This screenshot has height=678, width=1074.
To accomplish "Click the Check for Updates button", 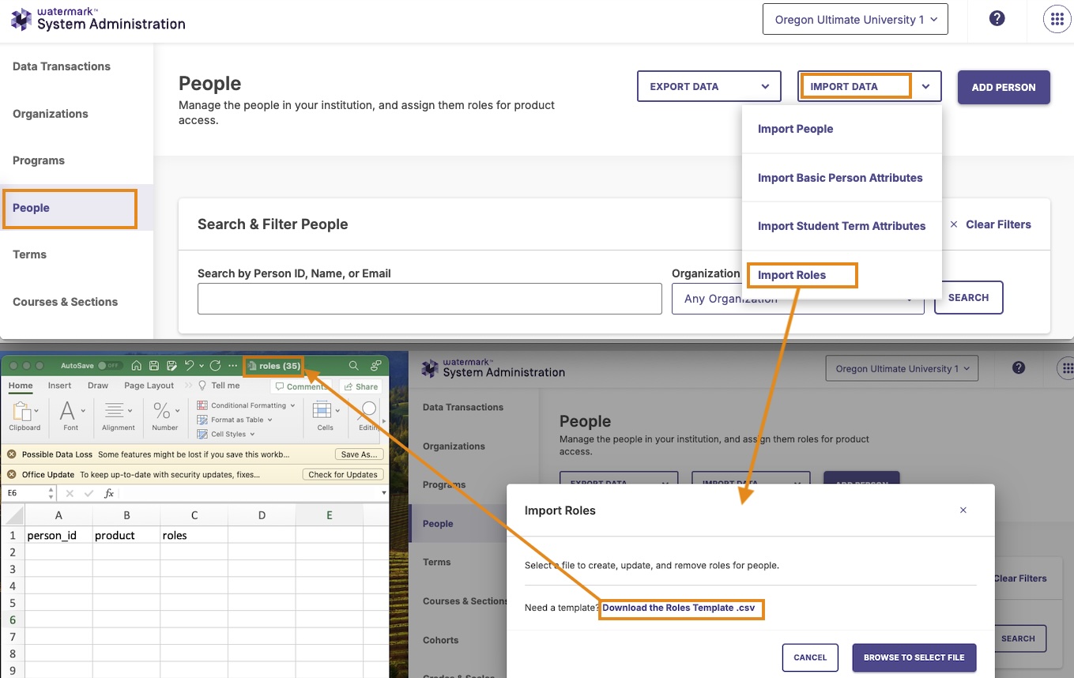I will [x=343, y=475].
